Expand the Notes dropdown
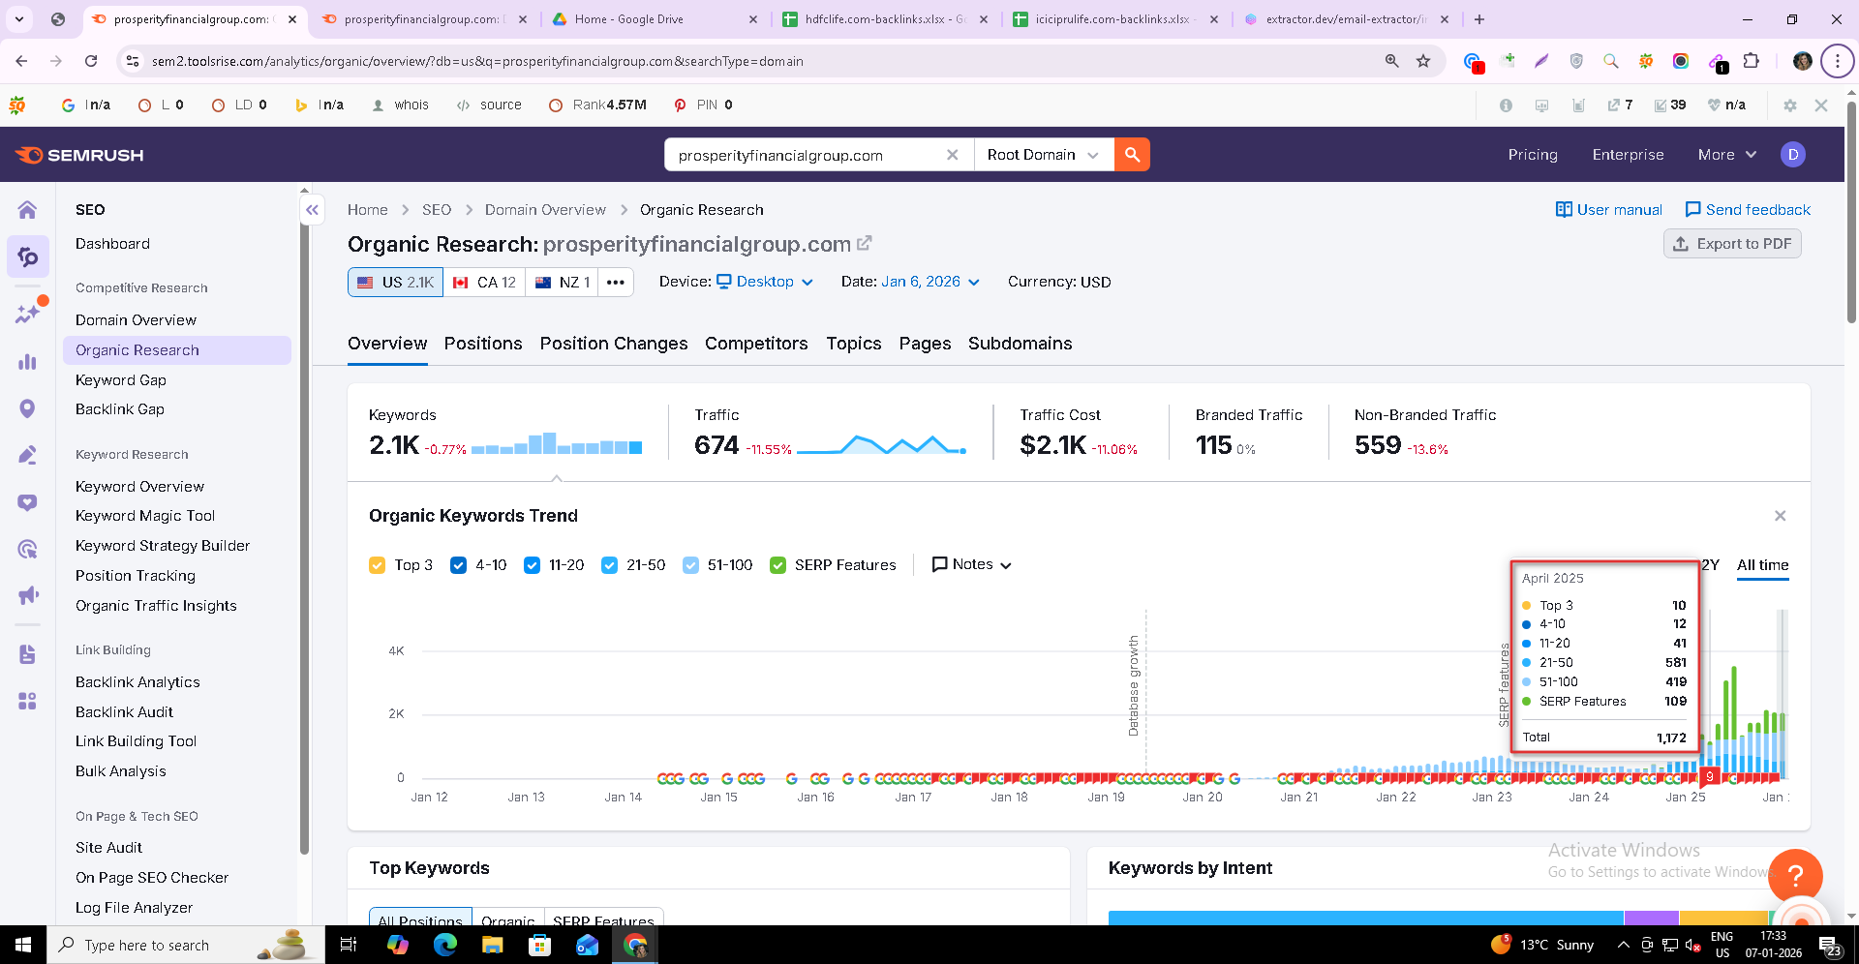The height and width of the screenshot is (964, 1859). coord(972,564)
